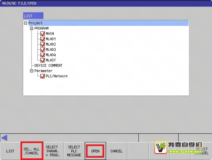Uncheck the MAIN program checkbox
Screen dimensions: 212x160
click(42, 34)
